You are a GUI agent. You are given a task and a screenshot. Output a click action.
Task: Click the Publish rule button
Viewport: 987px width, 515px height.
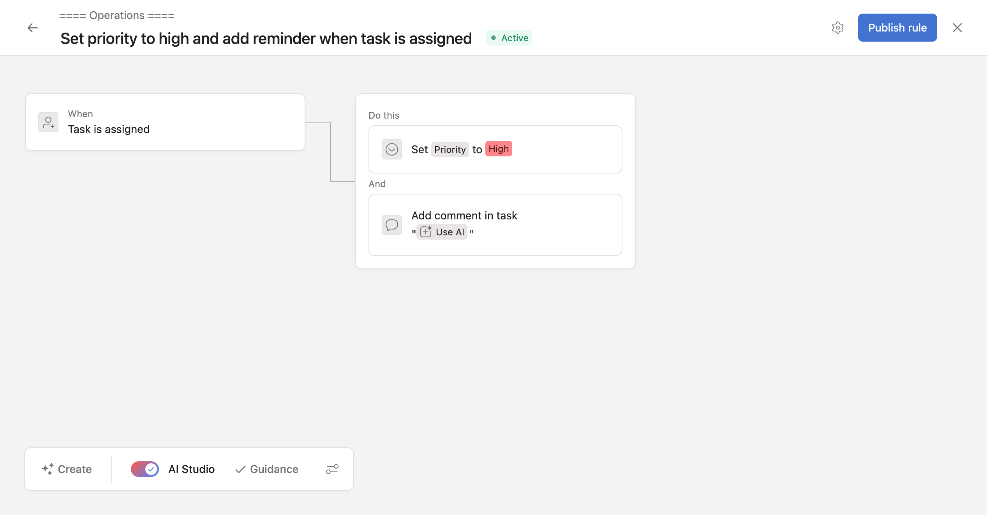897,28
